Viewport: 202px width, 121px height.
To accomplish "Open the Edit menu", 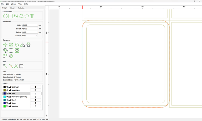I will point(7,4).
